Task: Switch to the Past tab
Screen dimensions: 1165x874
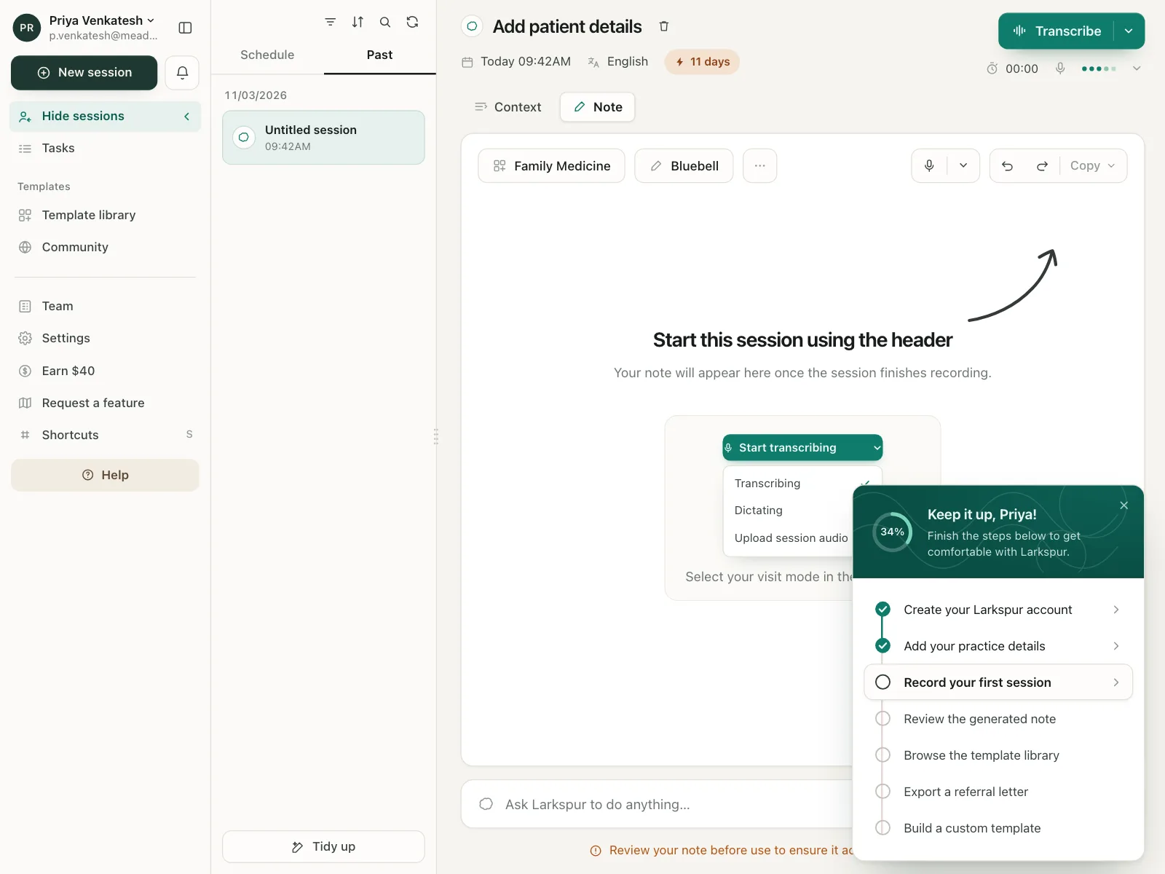Action: [379, 55]
